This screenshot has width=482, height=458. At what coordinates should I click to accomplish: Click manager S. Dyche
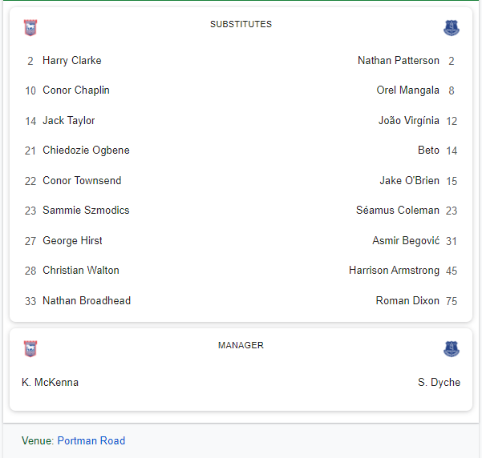439,383
